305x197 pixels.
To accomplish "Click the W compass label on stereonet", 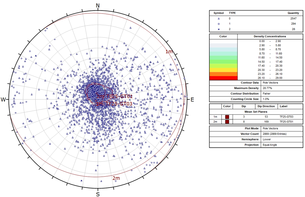I will coord(3,100).
